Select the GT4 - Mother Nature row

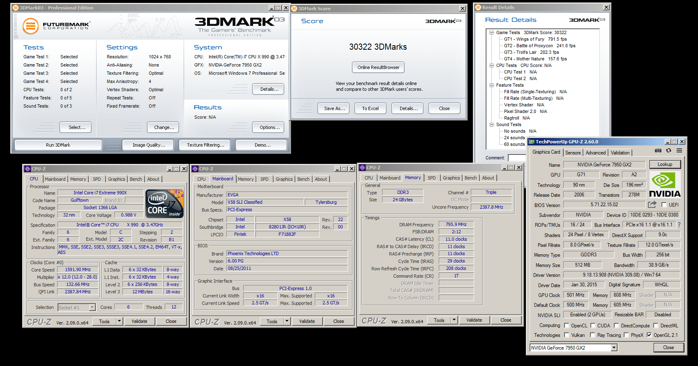pos(535,59)
